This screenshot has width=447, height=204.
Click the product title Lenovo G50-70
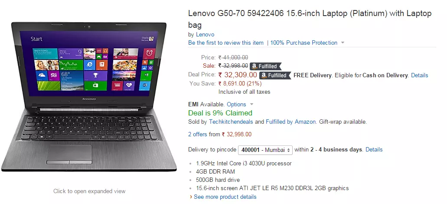[310, 19]
